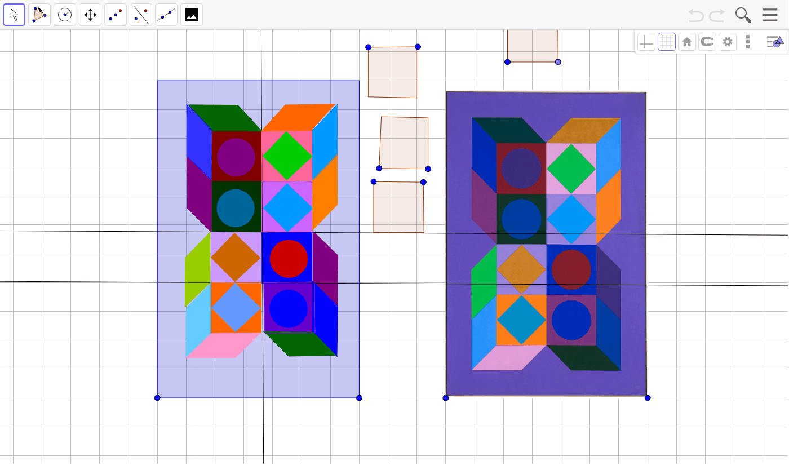Select top-left point of the lowest beige square
Image resolution: width=789 pixels, height=465 pixels.
tap(374, 181)
